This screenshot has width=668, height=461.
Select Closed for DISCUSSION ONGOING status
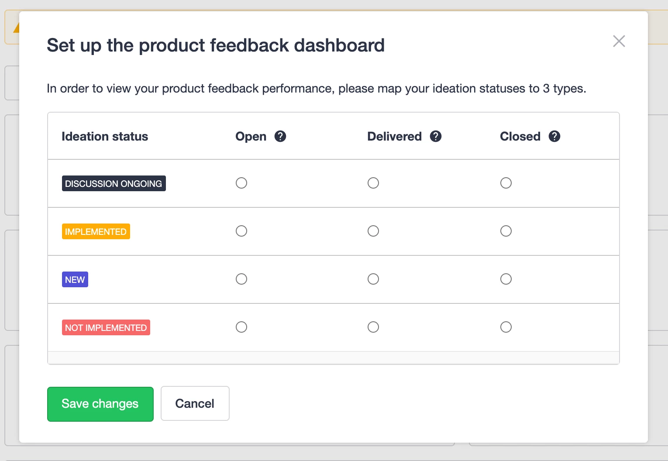point(506,183)
